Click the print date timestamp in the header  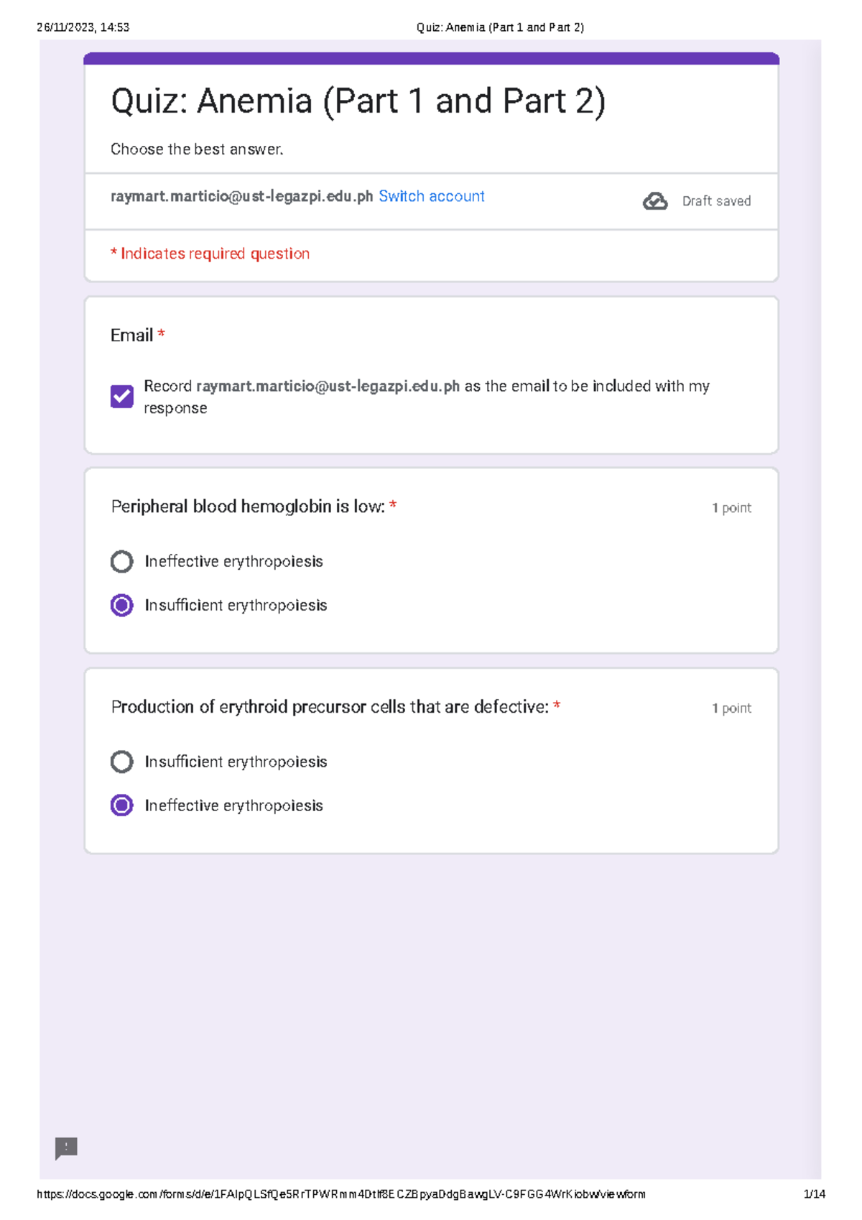point(83,27)
